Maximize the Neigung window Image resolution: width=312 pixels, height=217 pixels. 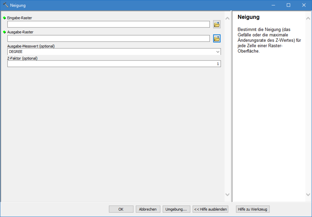pos(288,5)
